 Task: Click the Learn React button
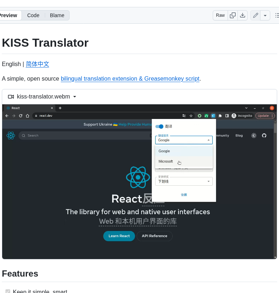119,236
